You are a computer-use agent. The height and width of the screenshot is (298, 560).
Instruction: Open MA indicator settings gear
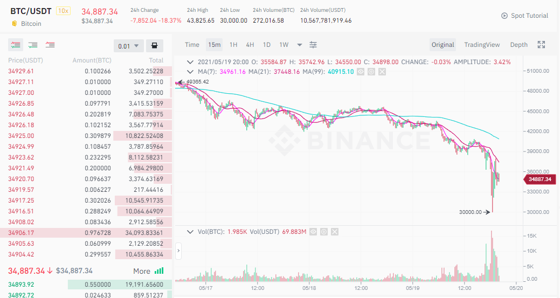pyautogui.click(x=371, y=72)
